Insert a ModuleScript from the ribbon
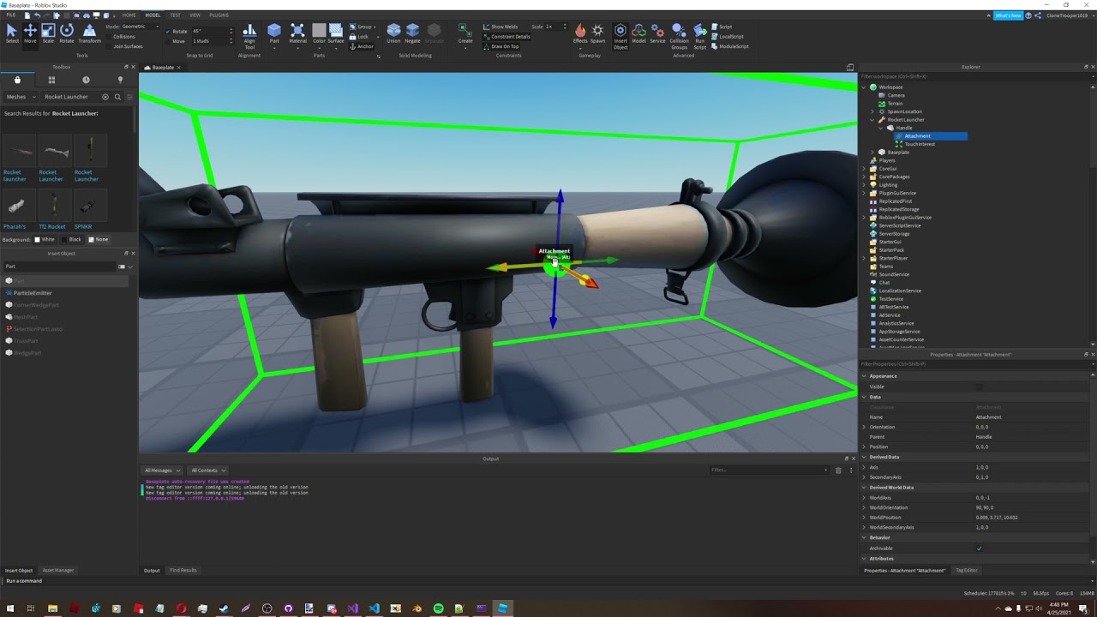 point(729,46)
